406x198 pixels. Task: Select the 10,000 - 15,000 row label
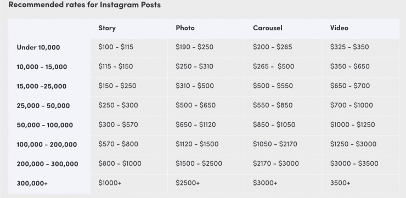point(42,67)
